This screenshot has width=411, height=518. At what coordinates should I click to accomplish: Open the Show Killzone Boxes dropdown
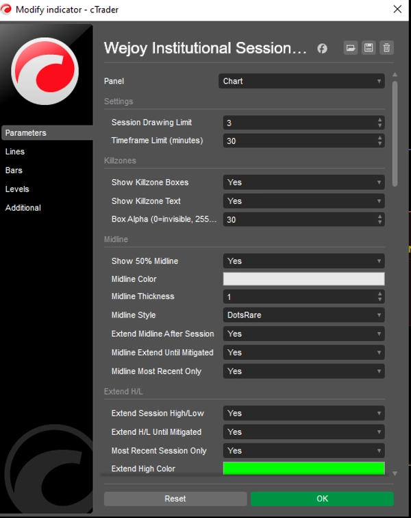click(303, 183)
